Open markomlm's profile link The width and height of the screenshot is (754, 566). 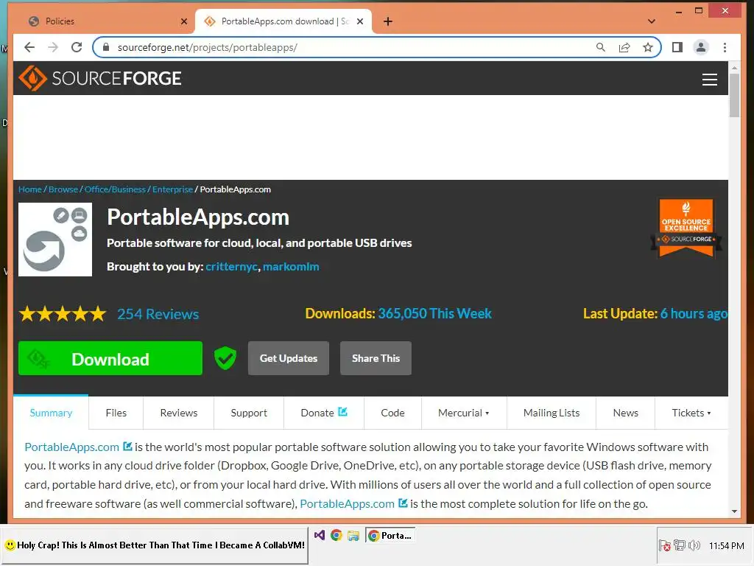291,266
